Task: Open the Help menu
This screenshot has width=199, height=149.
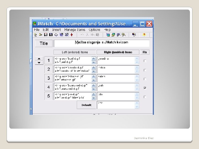Action: pyautogui.click(x=107, y=30)
